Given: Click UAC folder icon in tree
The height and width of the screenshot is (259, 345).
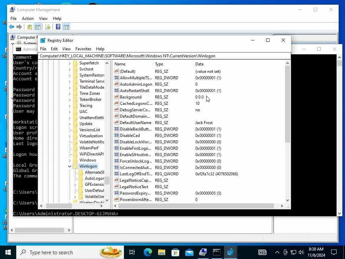Looking at the screenshot, I should coord(75,111).
